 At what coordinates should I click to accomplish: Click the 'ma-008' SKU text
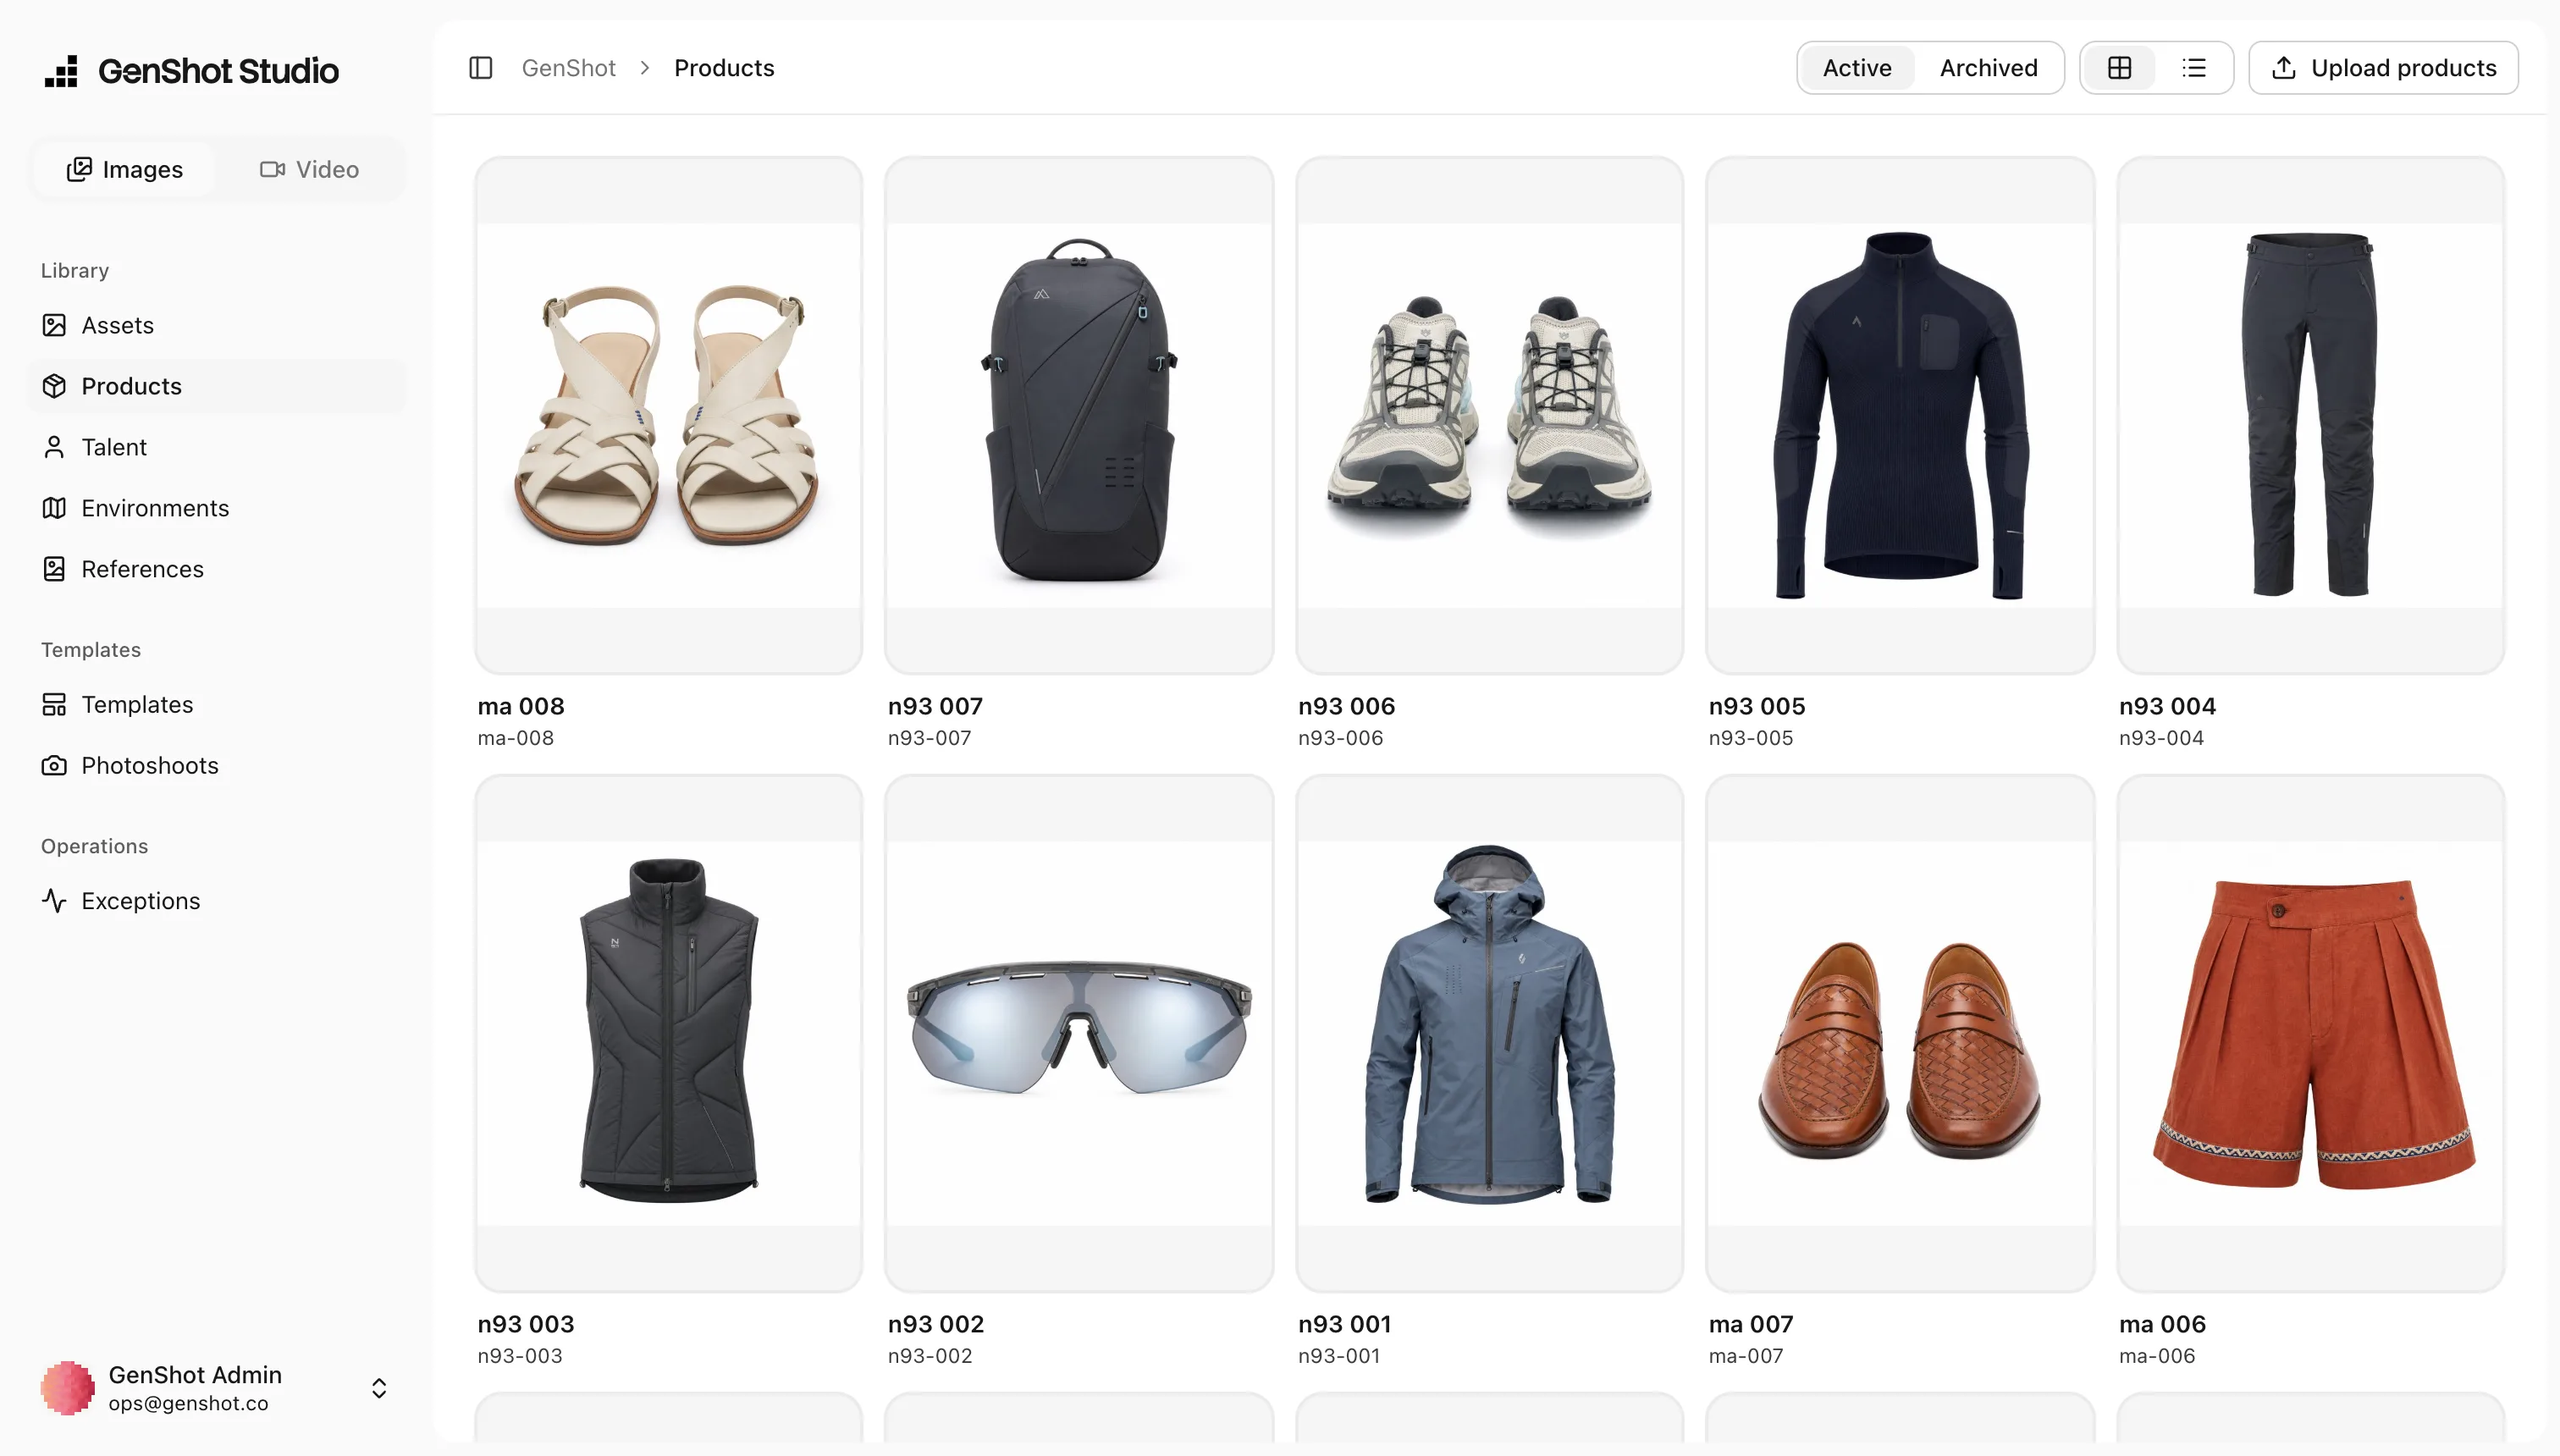tap(515, 738)
